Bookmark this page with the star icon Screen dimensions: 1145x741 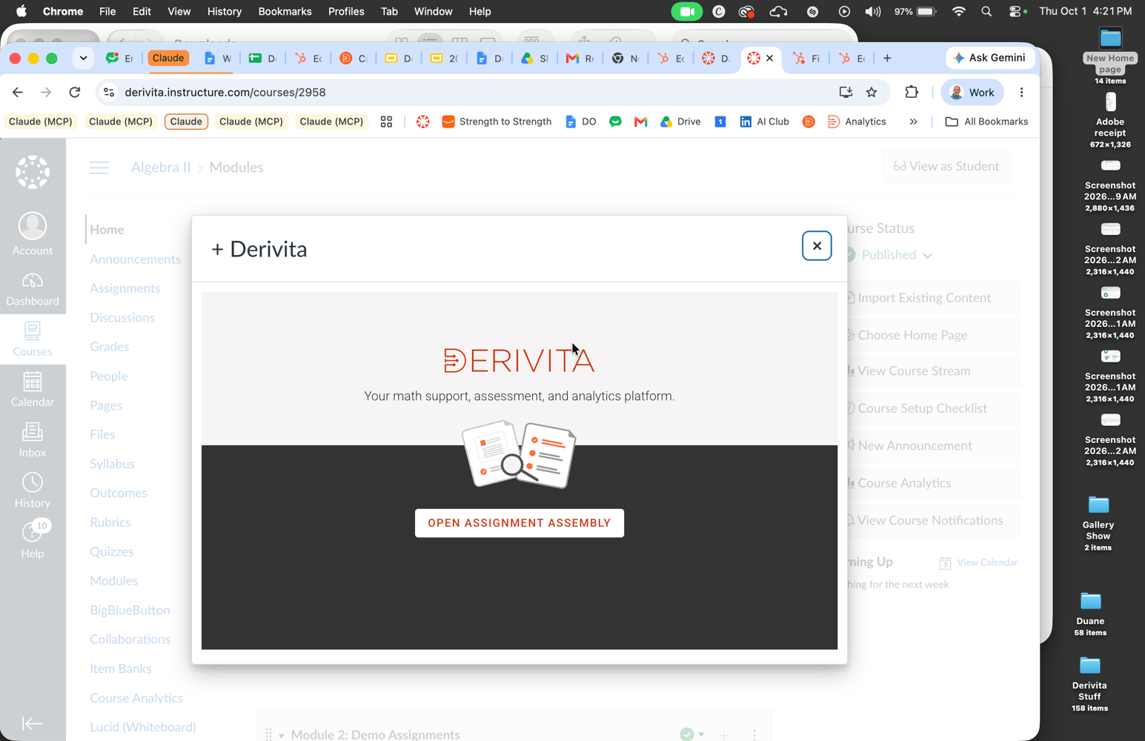point(872,92)
